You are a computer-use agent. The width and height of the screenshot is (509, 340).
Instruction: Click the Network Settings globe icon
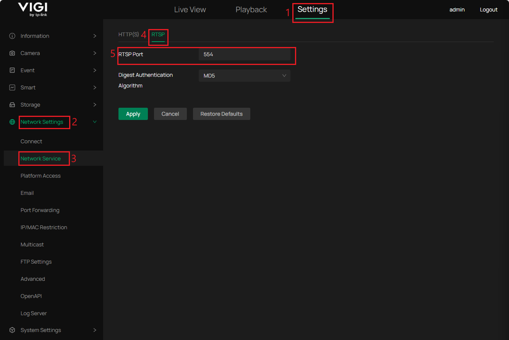click(x=12, y=122)
